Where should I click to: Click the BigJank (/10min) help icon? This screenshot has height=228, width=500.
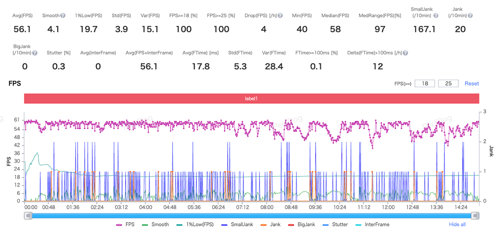coord(35,53)
